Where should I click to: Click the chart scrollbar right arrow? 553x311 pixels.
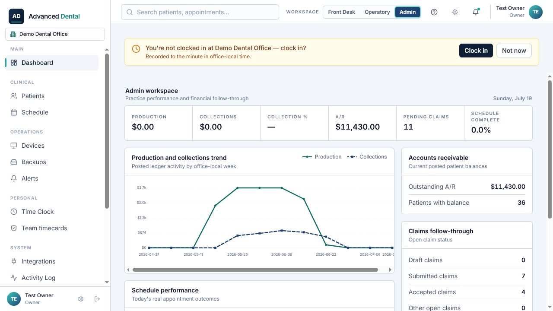pyautogui.click(x=391, y=270)
